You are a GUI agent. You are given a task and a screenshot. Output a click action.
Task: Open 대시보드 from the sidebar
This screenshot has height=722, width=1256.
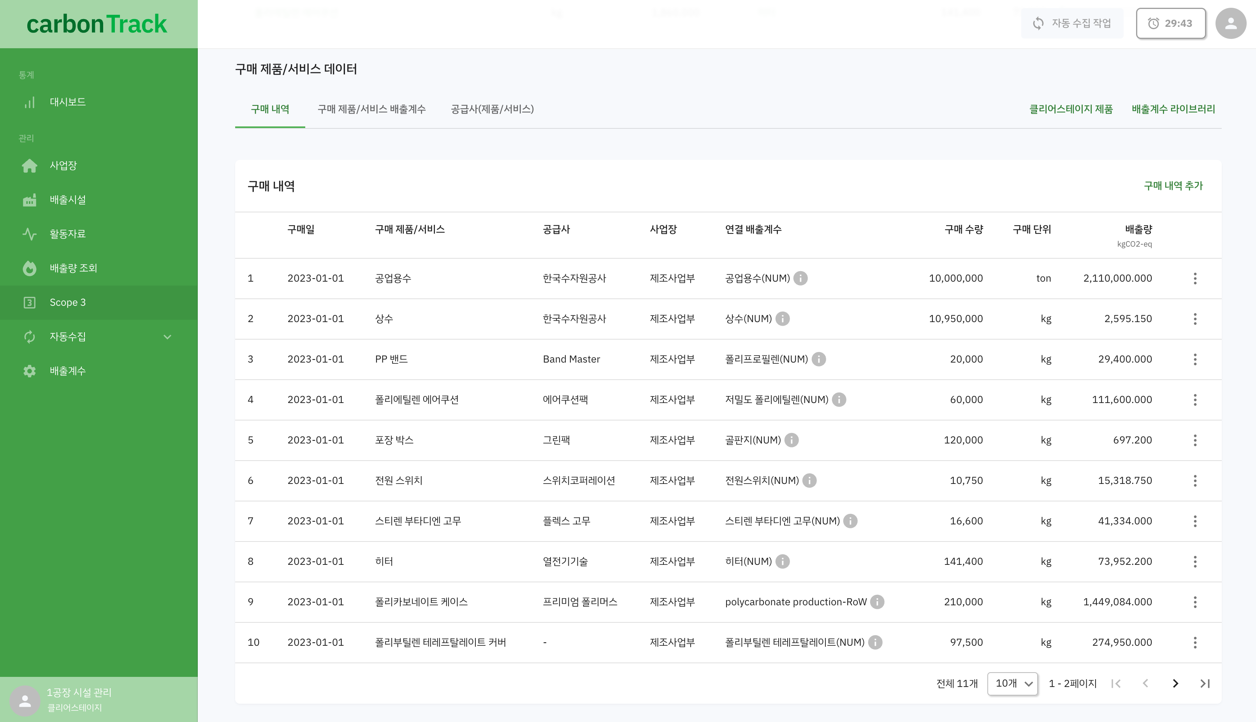tap(99, 102)
